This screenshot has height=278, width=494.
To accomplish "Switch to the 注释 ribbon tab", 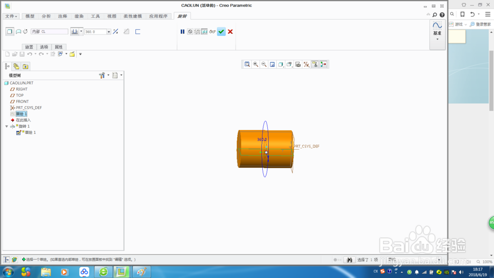I will [x=63, y=16].
